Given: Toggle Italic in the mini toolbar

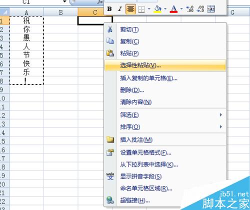Looking at the screenshot, I should [x=119, y=9].
